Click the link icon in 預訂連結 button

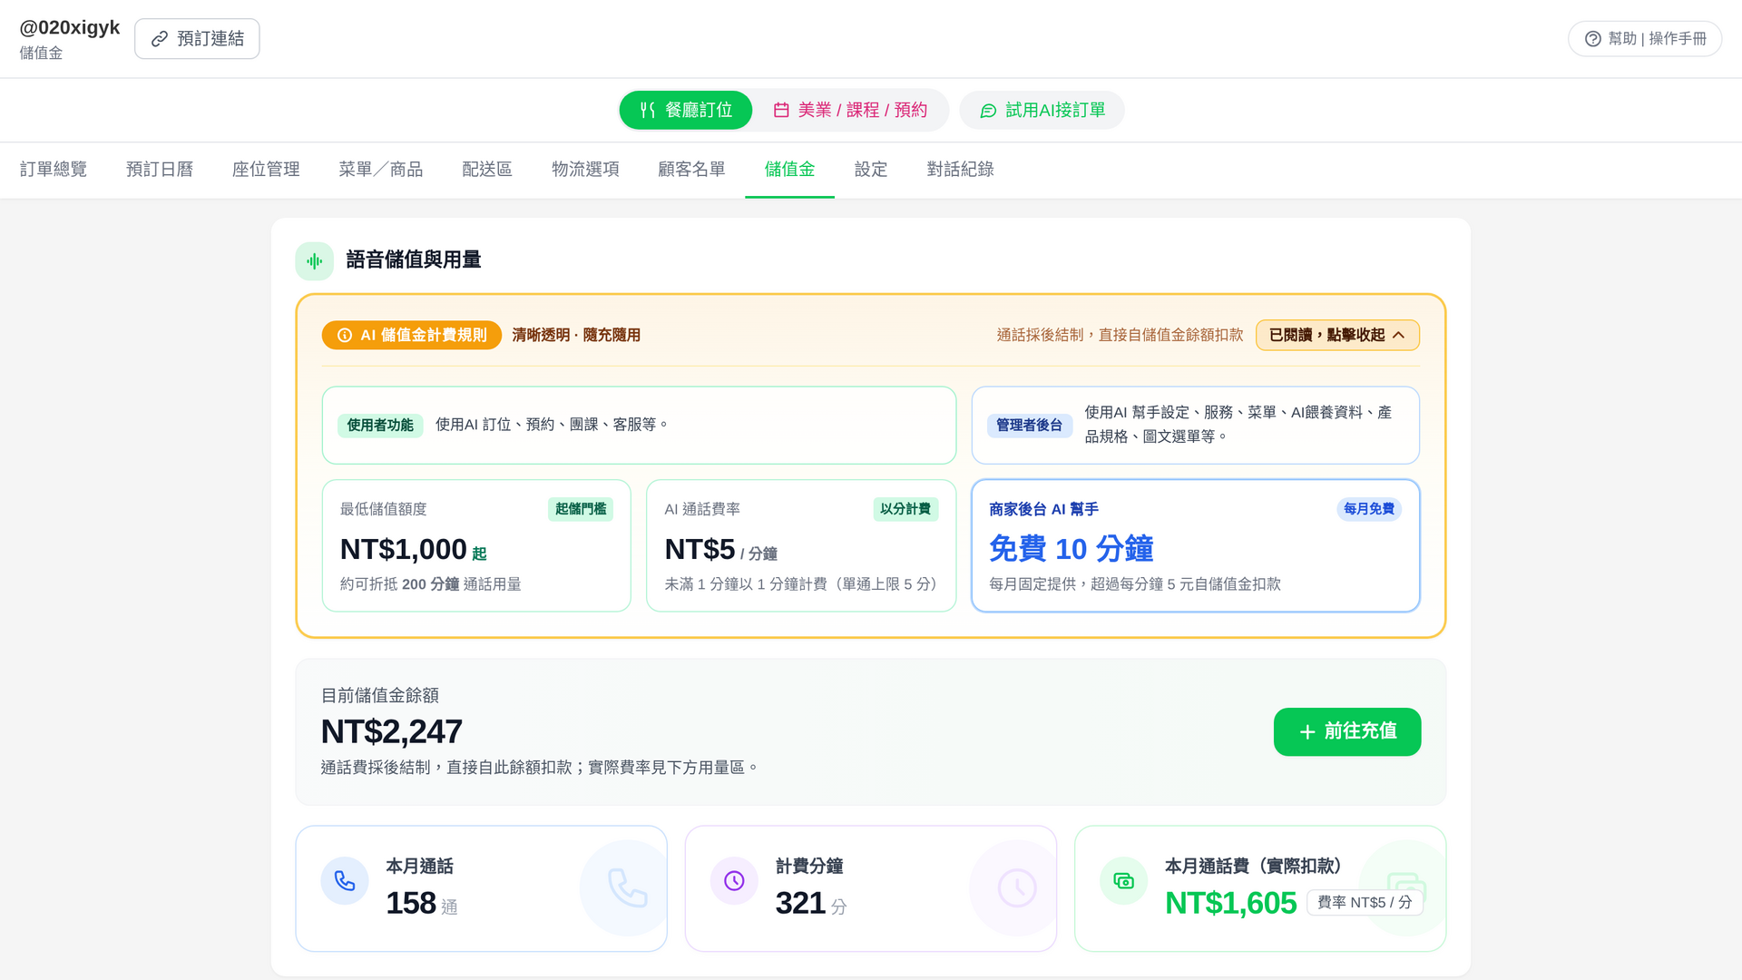pos(160,39)
